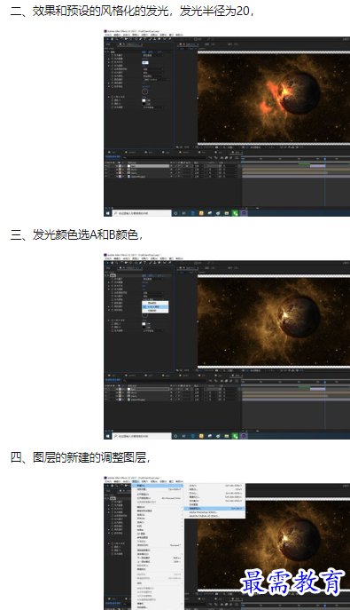Click green phone taskbar icon in step 二 screenshot

(x=235, y=213)
